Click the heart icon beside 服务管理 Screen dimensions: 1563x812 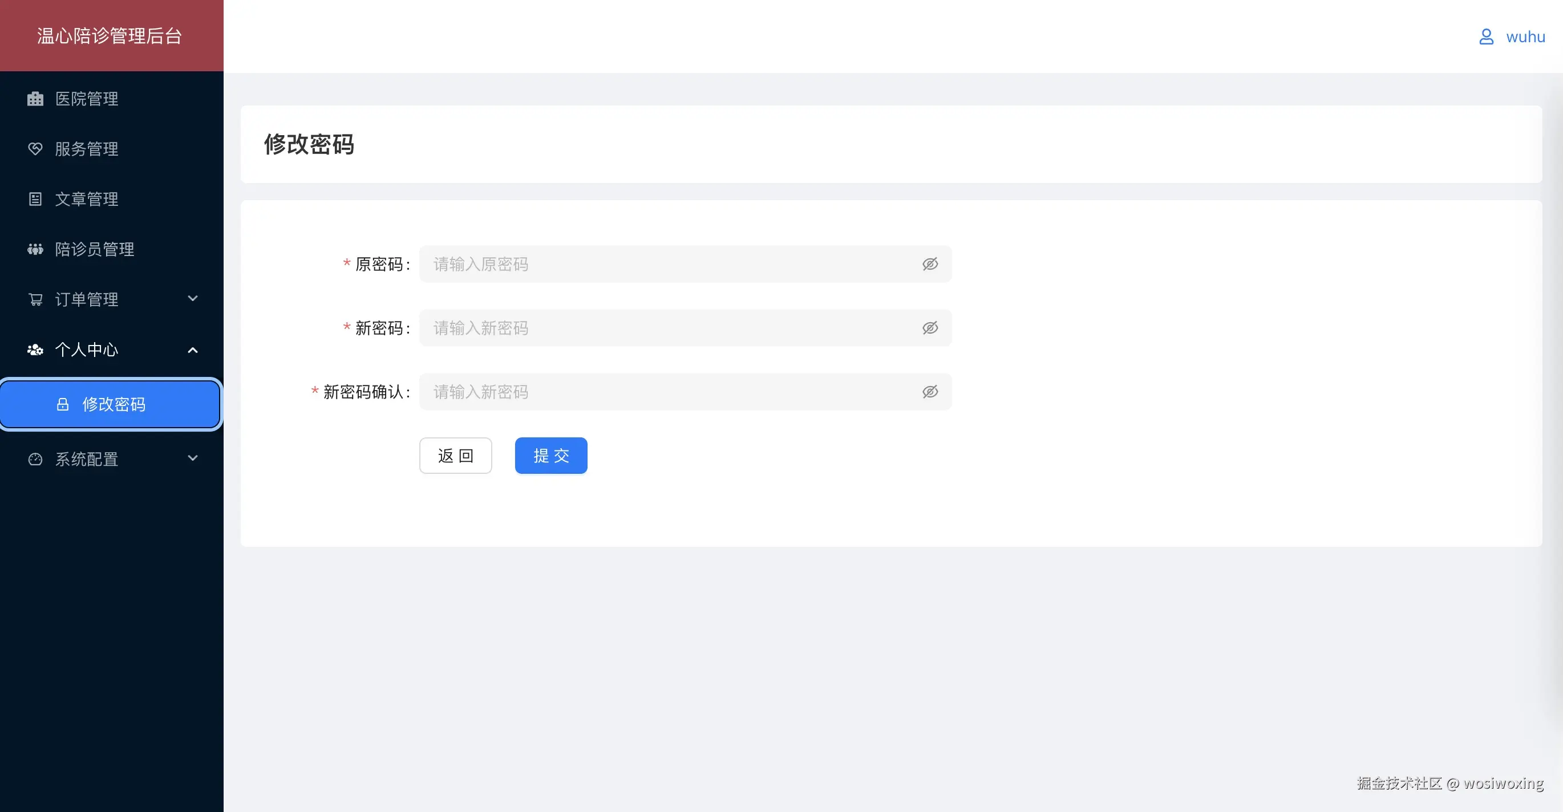[x=35, y=149]
